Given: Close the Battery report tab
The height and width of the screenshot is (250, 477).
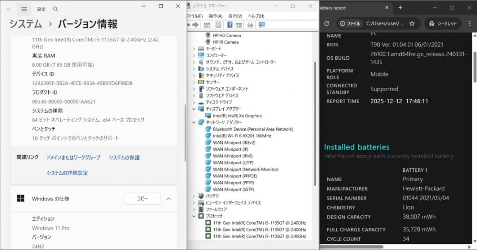Looking at the screenshot, I should point(387,8).
